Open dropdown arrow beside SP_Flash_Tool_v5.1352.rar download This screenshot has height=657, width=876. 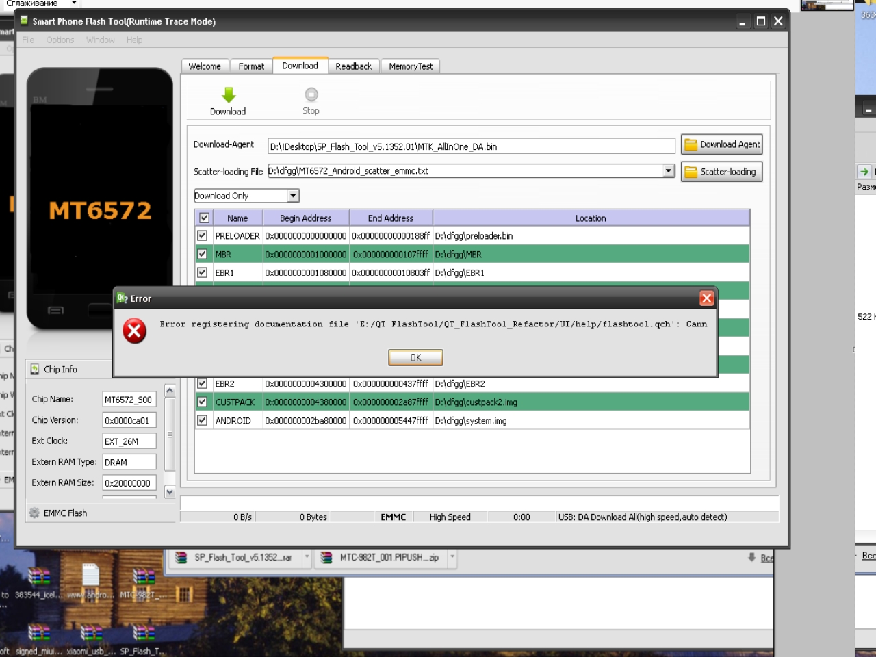(307, 557)
